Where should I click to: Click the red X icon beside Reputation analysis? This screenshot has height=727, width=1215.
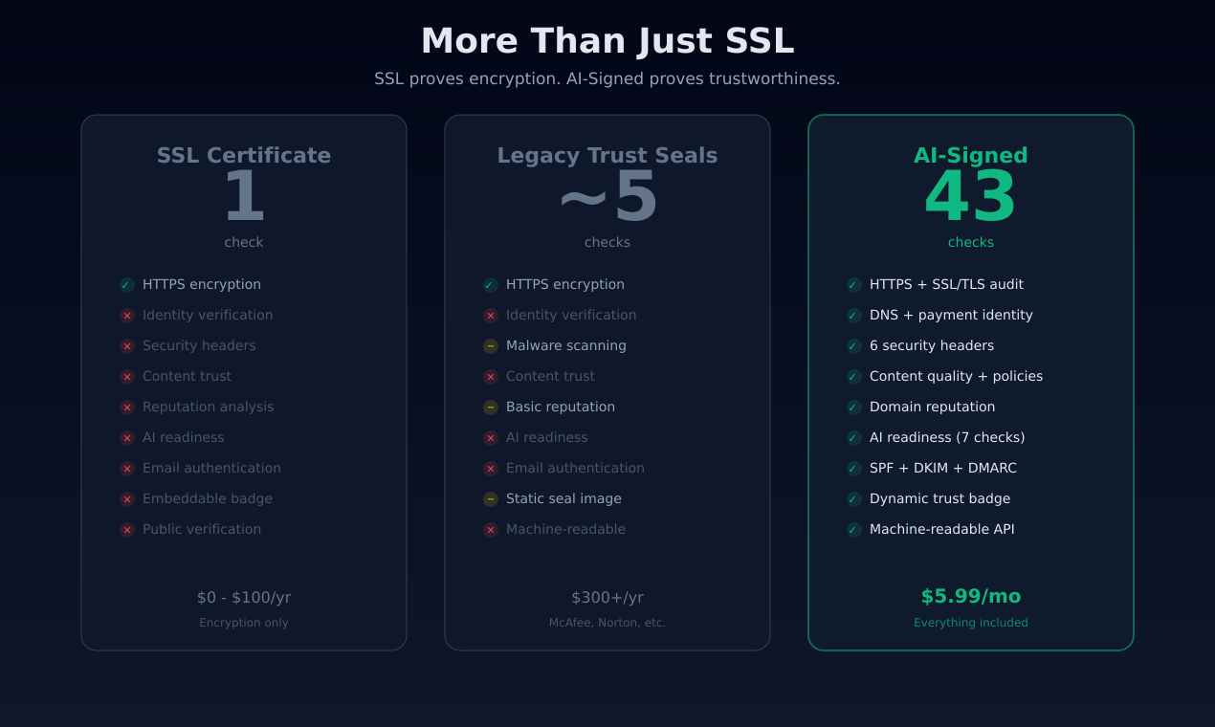click(x=127, y=408)
